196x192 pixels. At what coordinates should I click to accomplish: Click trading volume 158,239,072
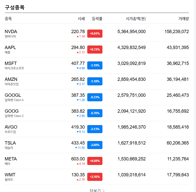[177, 32]
